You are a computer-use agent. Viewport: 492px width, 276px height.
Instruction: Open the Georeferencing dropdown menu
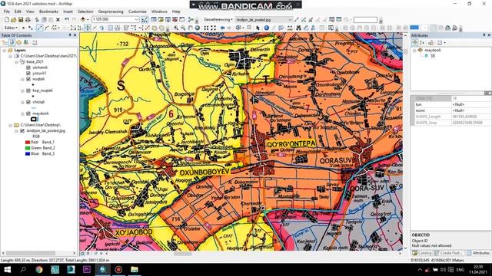point(218,19)
